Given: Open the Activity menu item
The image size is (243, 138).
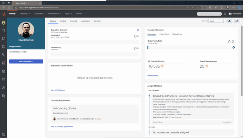Looking at the screenshot, I should (x=12, y=14).
